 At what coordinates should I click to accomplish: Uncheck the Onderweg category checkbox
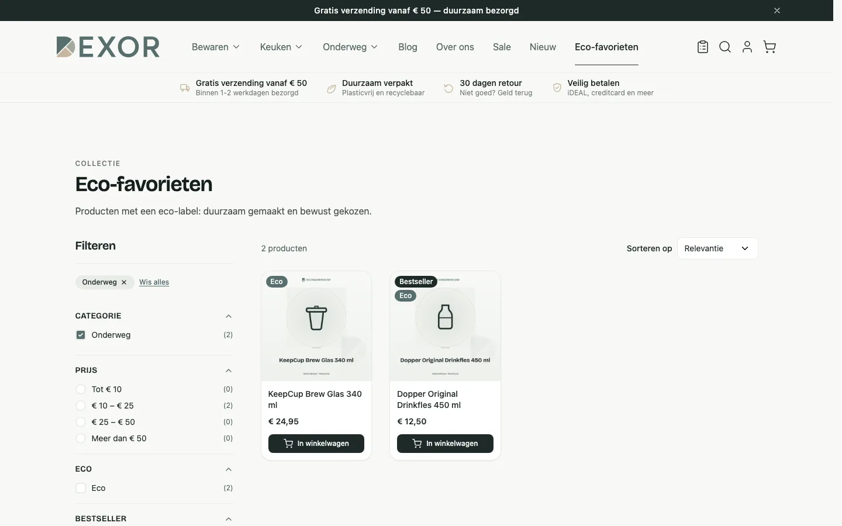[81, 335]
